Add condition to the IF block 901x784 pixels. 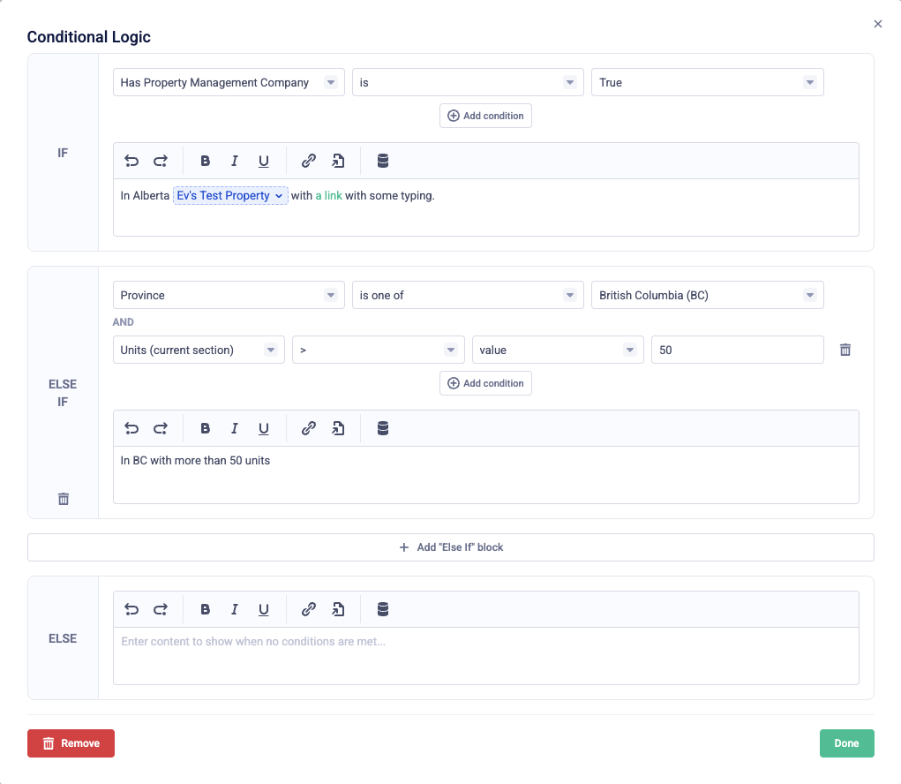[485, 116]
